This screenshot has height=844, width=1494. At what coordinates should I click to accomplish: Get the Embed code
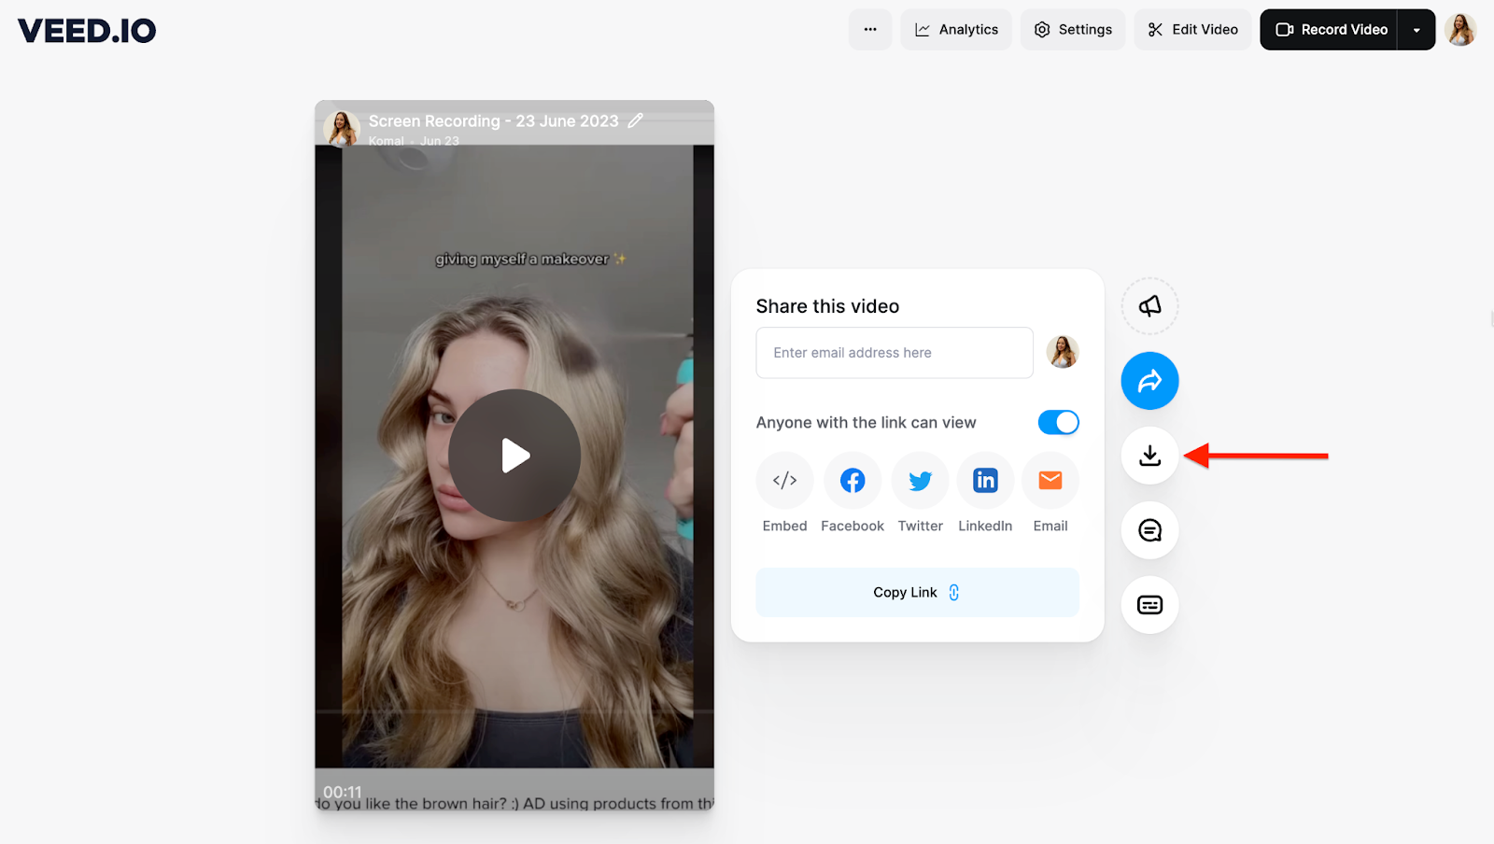(x=785, y=481)
